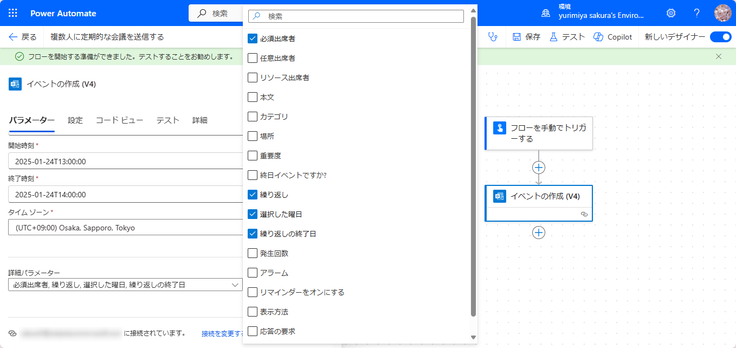Open the タイム ゾーン dropdown field

tap(126, 228)
